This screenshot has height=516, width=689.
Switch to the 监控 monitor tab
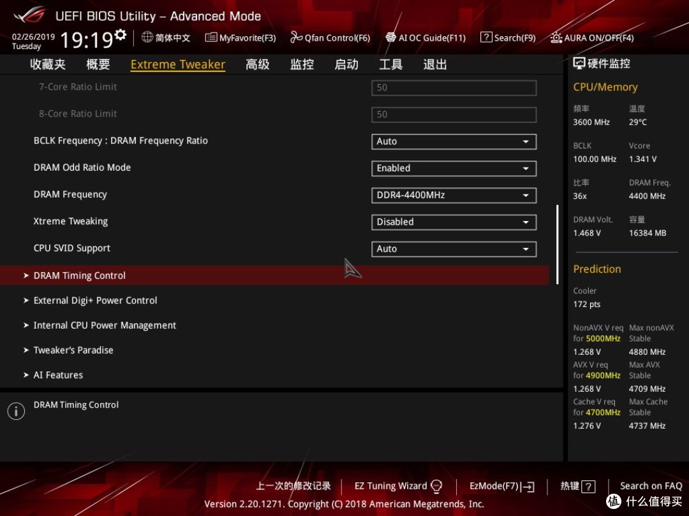(x=302, y=64)
